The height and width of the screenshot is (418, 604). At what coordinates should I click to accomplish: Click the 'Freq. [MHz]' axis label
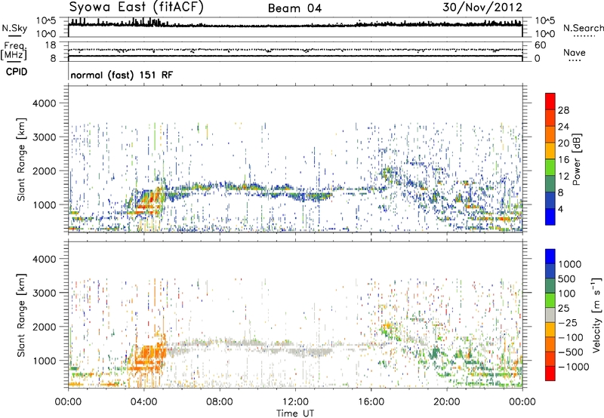click(14, 51)
